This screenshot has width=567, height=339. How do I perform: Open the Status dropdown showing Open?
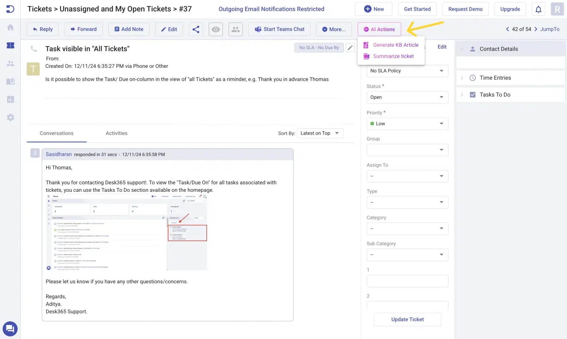tap(407, 97)
